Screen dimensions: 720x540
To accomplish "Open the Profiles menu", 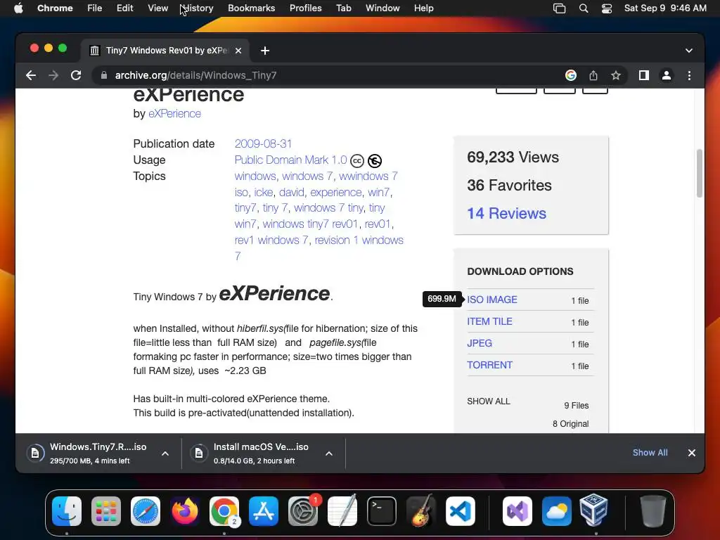I will [305, 8].
